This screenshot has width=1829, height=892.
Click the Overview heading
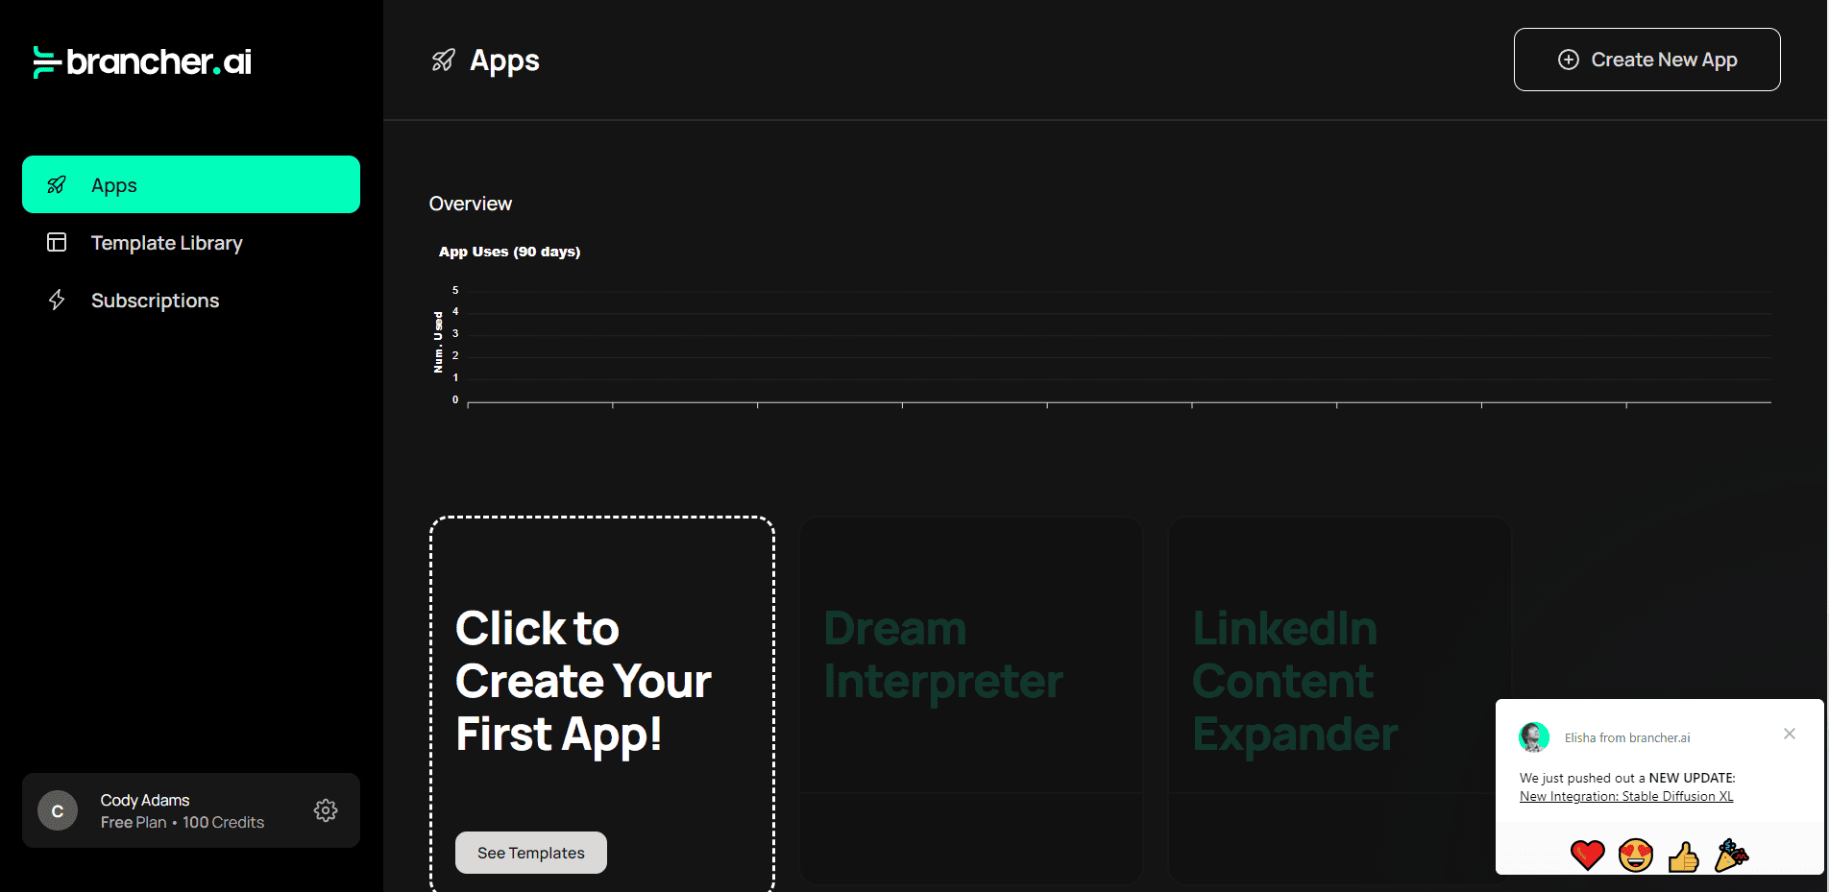[471, 204]
